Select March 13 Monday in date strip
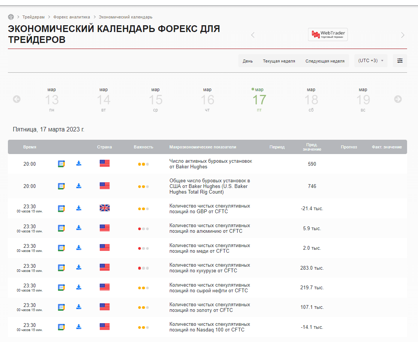 (x=52, y=100)
